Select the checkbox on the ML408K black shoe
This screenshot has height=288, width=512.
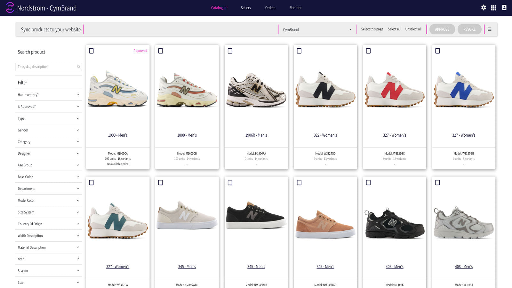369,182
